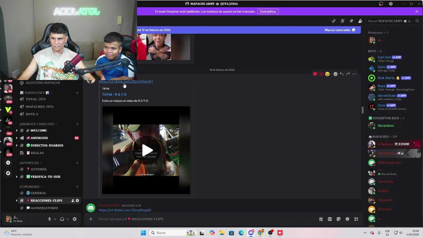Click Marcar como leído button
The width and height of the screenshot is (423, 238).
pos(340,30)
